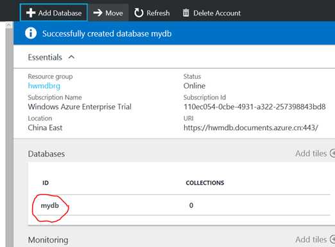
Task: Click the URI label
Action: 189,118
